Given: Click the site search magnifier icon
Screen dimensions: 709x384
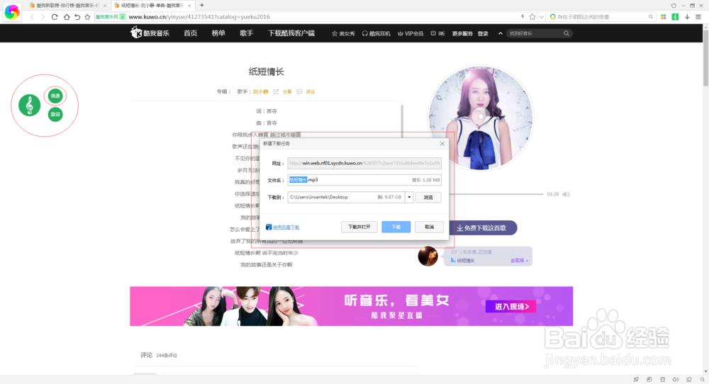Looking at the screenshot, I should click(566, 33).
